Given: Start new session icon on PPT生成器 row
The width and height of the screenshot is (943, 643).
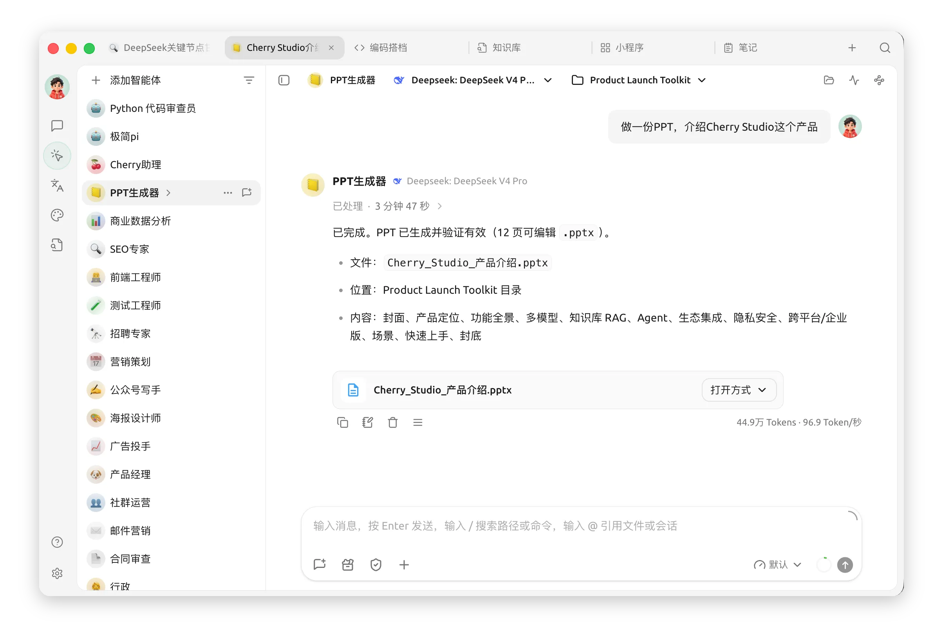Looking at the screenshot, I should click(x=247, y=192).
